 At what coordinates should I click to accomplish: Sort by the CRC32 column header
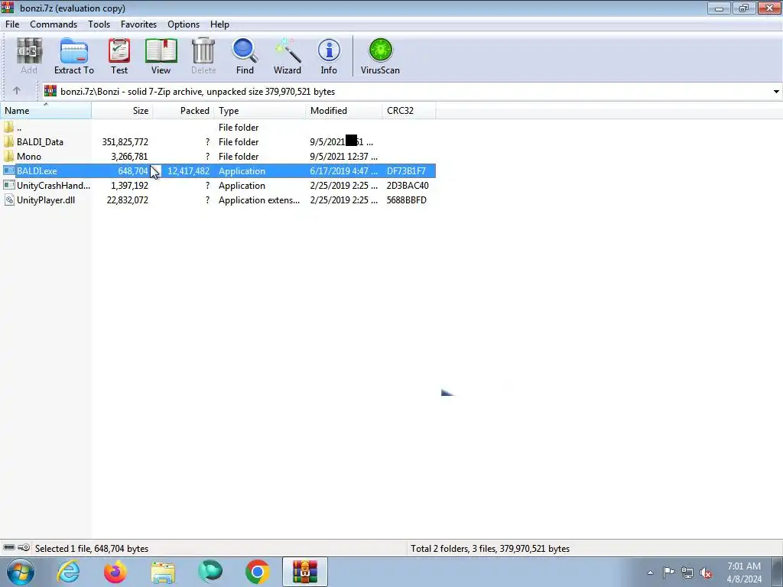409,110
